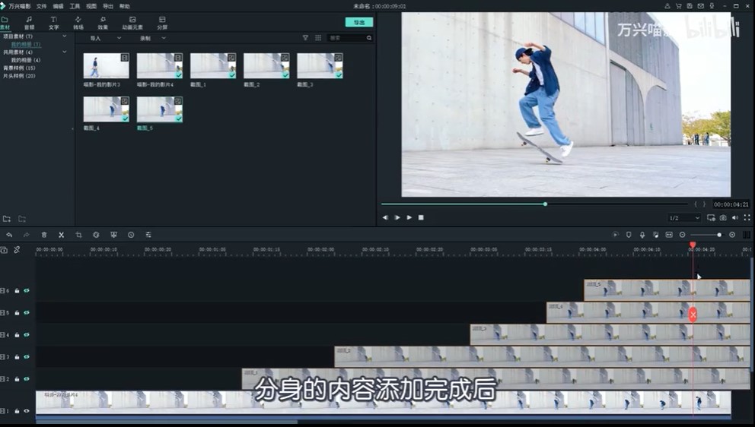Open the speed control icon

click(x=96, y=235)
